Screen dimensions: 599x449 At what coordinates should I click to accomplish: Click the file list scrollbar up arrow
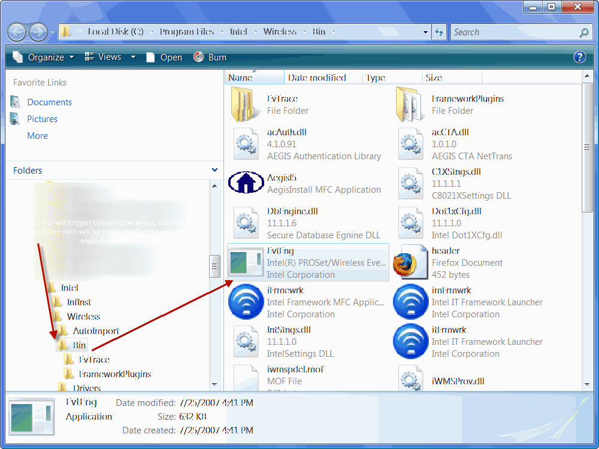587,77
